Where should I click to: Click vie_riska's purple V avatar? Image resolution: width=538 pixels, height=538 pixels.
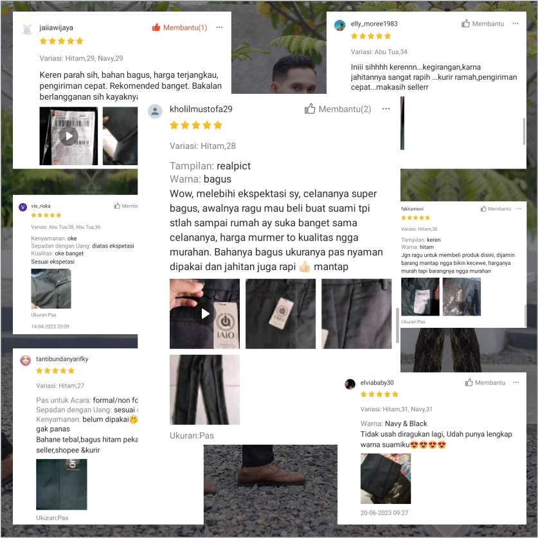click(x=22, y=207)
